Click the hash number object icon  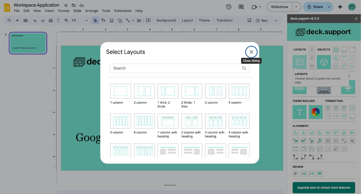click(x=336, y=50)
